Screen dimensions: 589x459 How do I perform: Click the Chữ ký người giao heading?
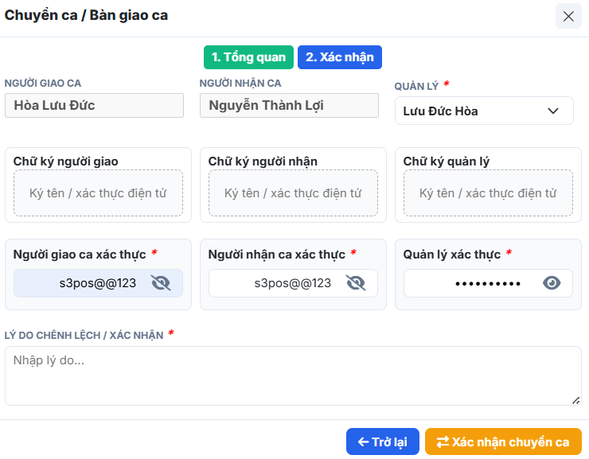[x=66, y=161]
